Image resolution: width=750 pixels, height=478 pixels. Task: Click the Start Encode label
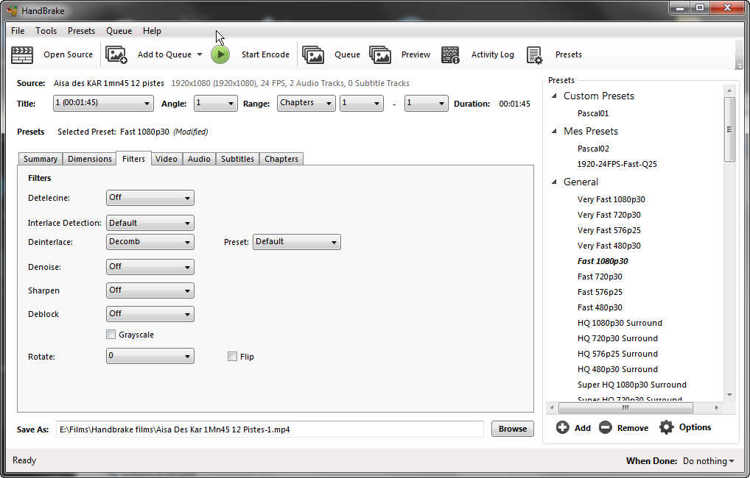pyautogui.click(x=265, y=54)
